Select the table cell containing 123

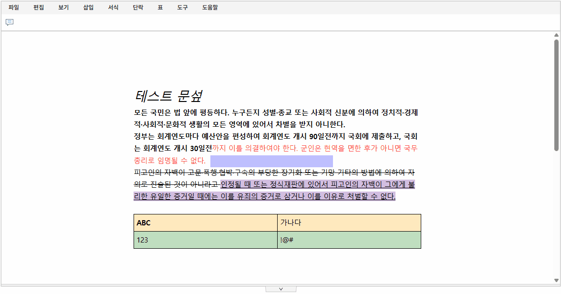pyautogui.click(x=205, y=239)
